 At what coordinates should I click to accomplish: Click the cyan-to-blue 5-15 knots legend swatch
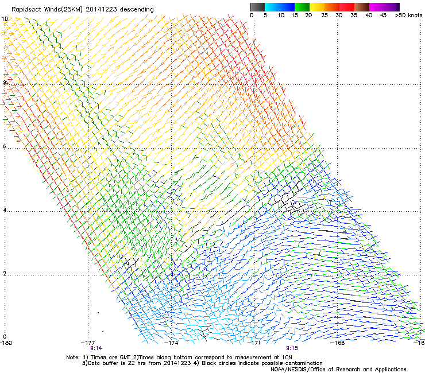click(280, 7)
